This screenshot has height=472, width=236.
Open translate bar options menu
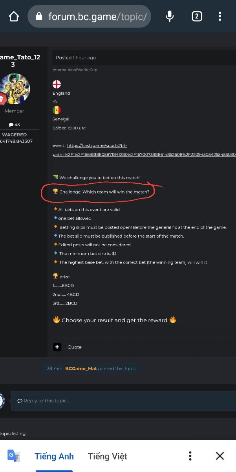[x=190, y=456]
